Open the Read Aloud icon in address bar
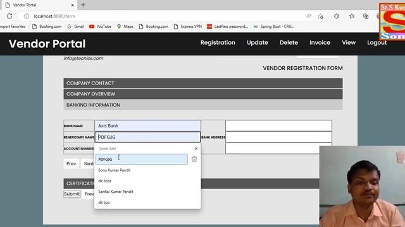405x227 pixels. click(x=309, y=16)
